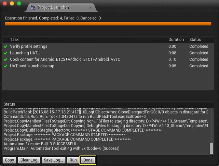Click checkmark beside UAT post launch cleanup
The image size is (219, 166).
point(6,66)
